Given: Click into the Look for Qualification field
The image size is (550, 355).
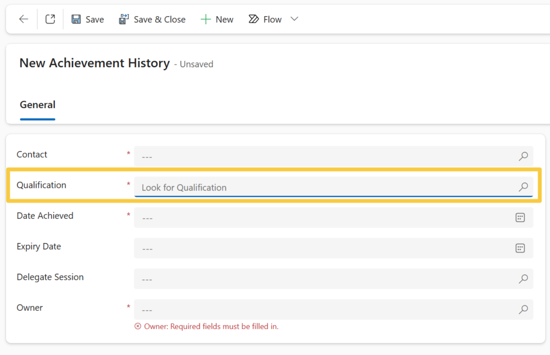Looking at the screenshot, I should [x=322, y=187].
